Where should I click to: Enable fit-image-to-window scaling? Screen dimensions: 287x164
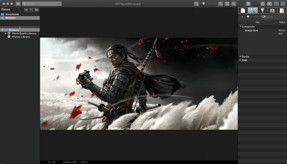click(227, 4)
